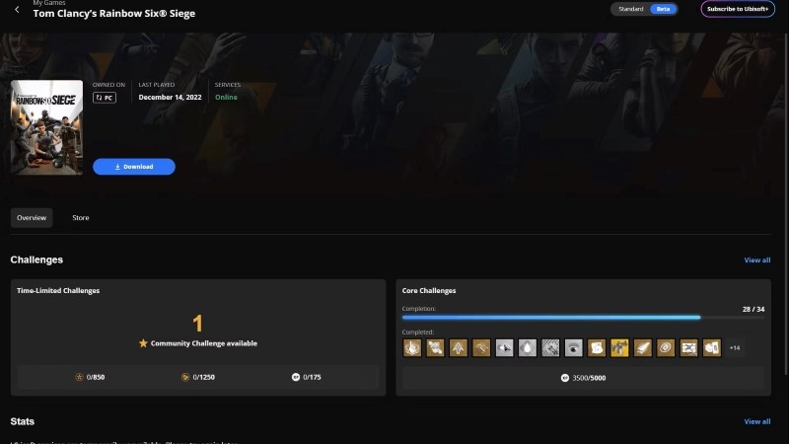The image size is (789, 444).
Task: Open the Overview tab
Action: pos(32,218)
